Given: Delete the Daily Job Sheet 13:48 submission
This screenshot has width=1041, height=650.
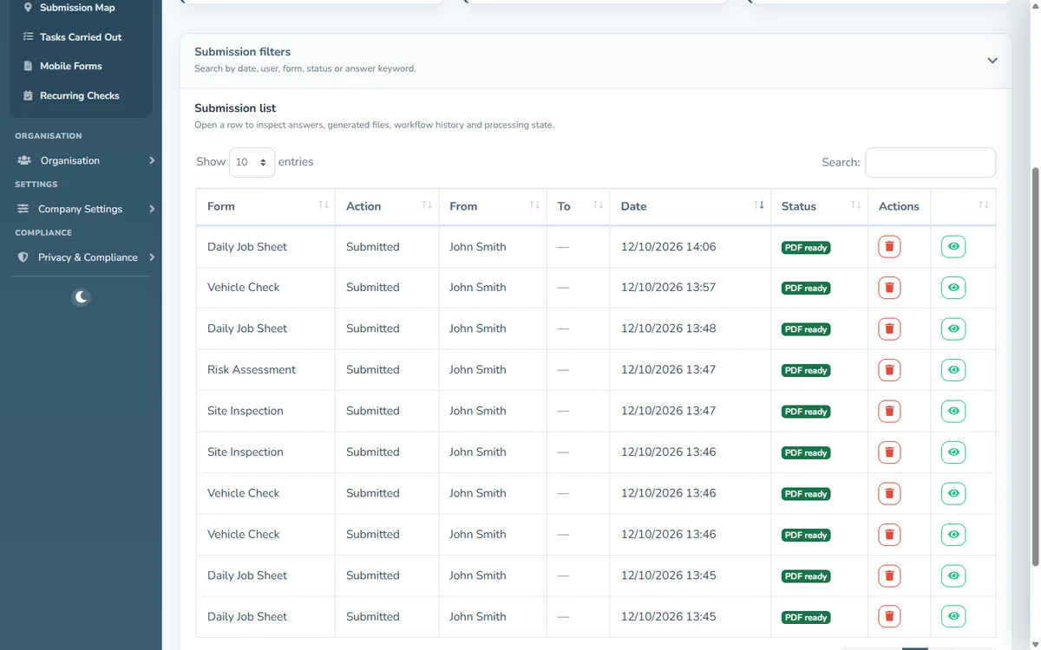Looking at the screenshot, I should coord(889,328).
